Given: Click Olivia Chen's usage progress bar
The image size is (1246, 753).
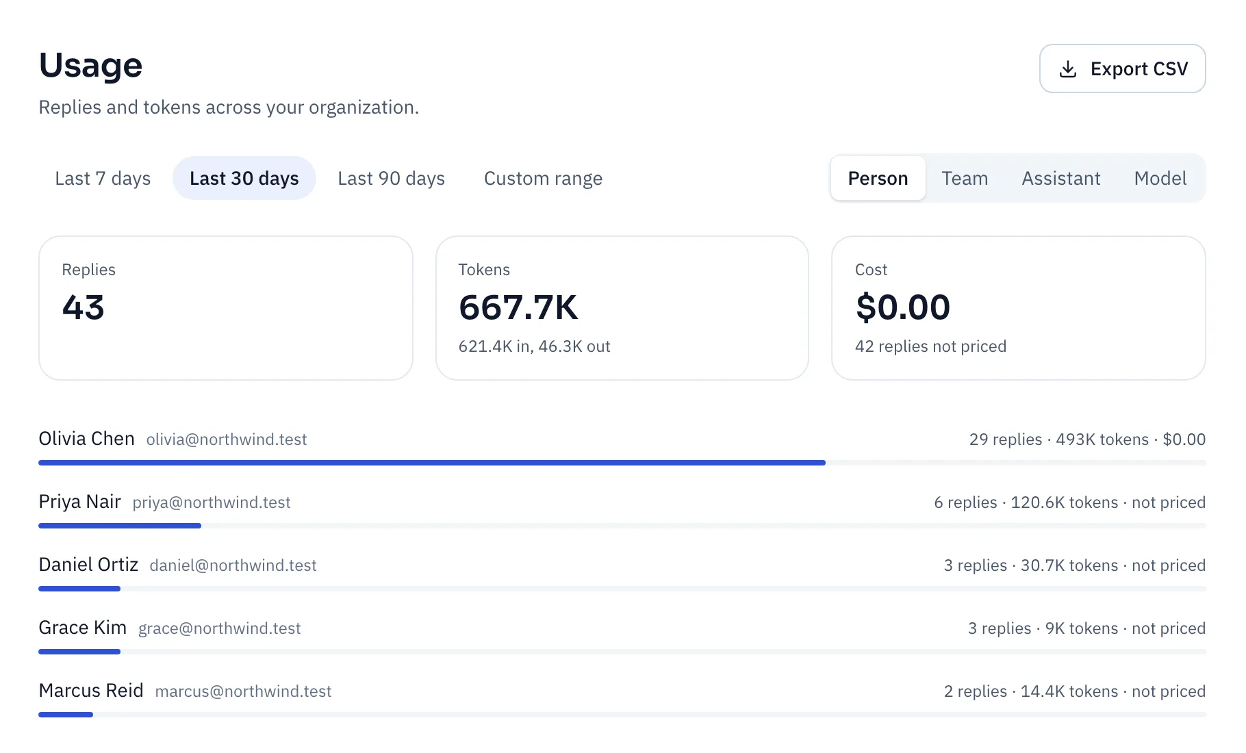Looking at the screenshot, I should tap(622, 463).
